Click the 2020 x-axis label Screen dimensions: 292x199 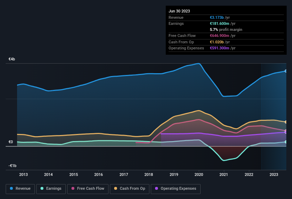pyautogui.click(x=199, y=174)
